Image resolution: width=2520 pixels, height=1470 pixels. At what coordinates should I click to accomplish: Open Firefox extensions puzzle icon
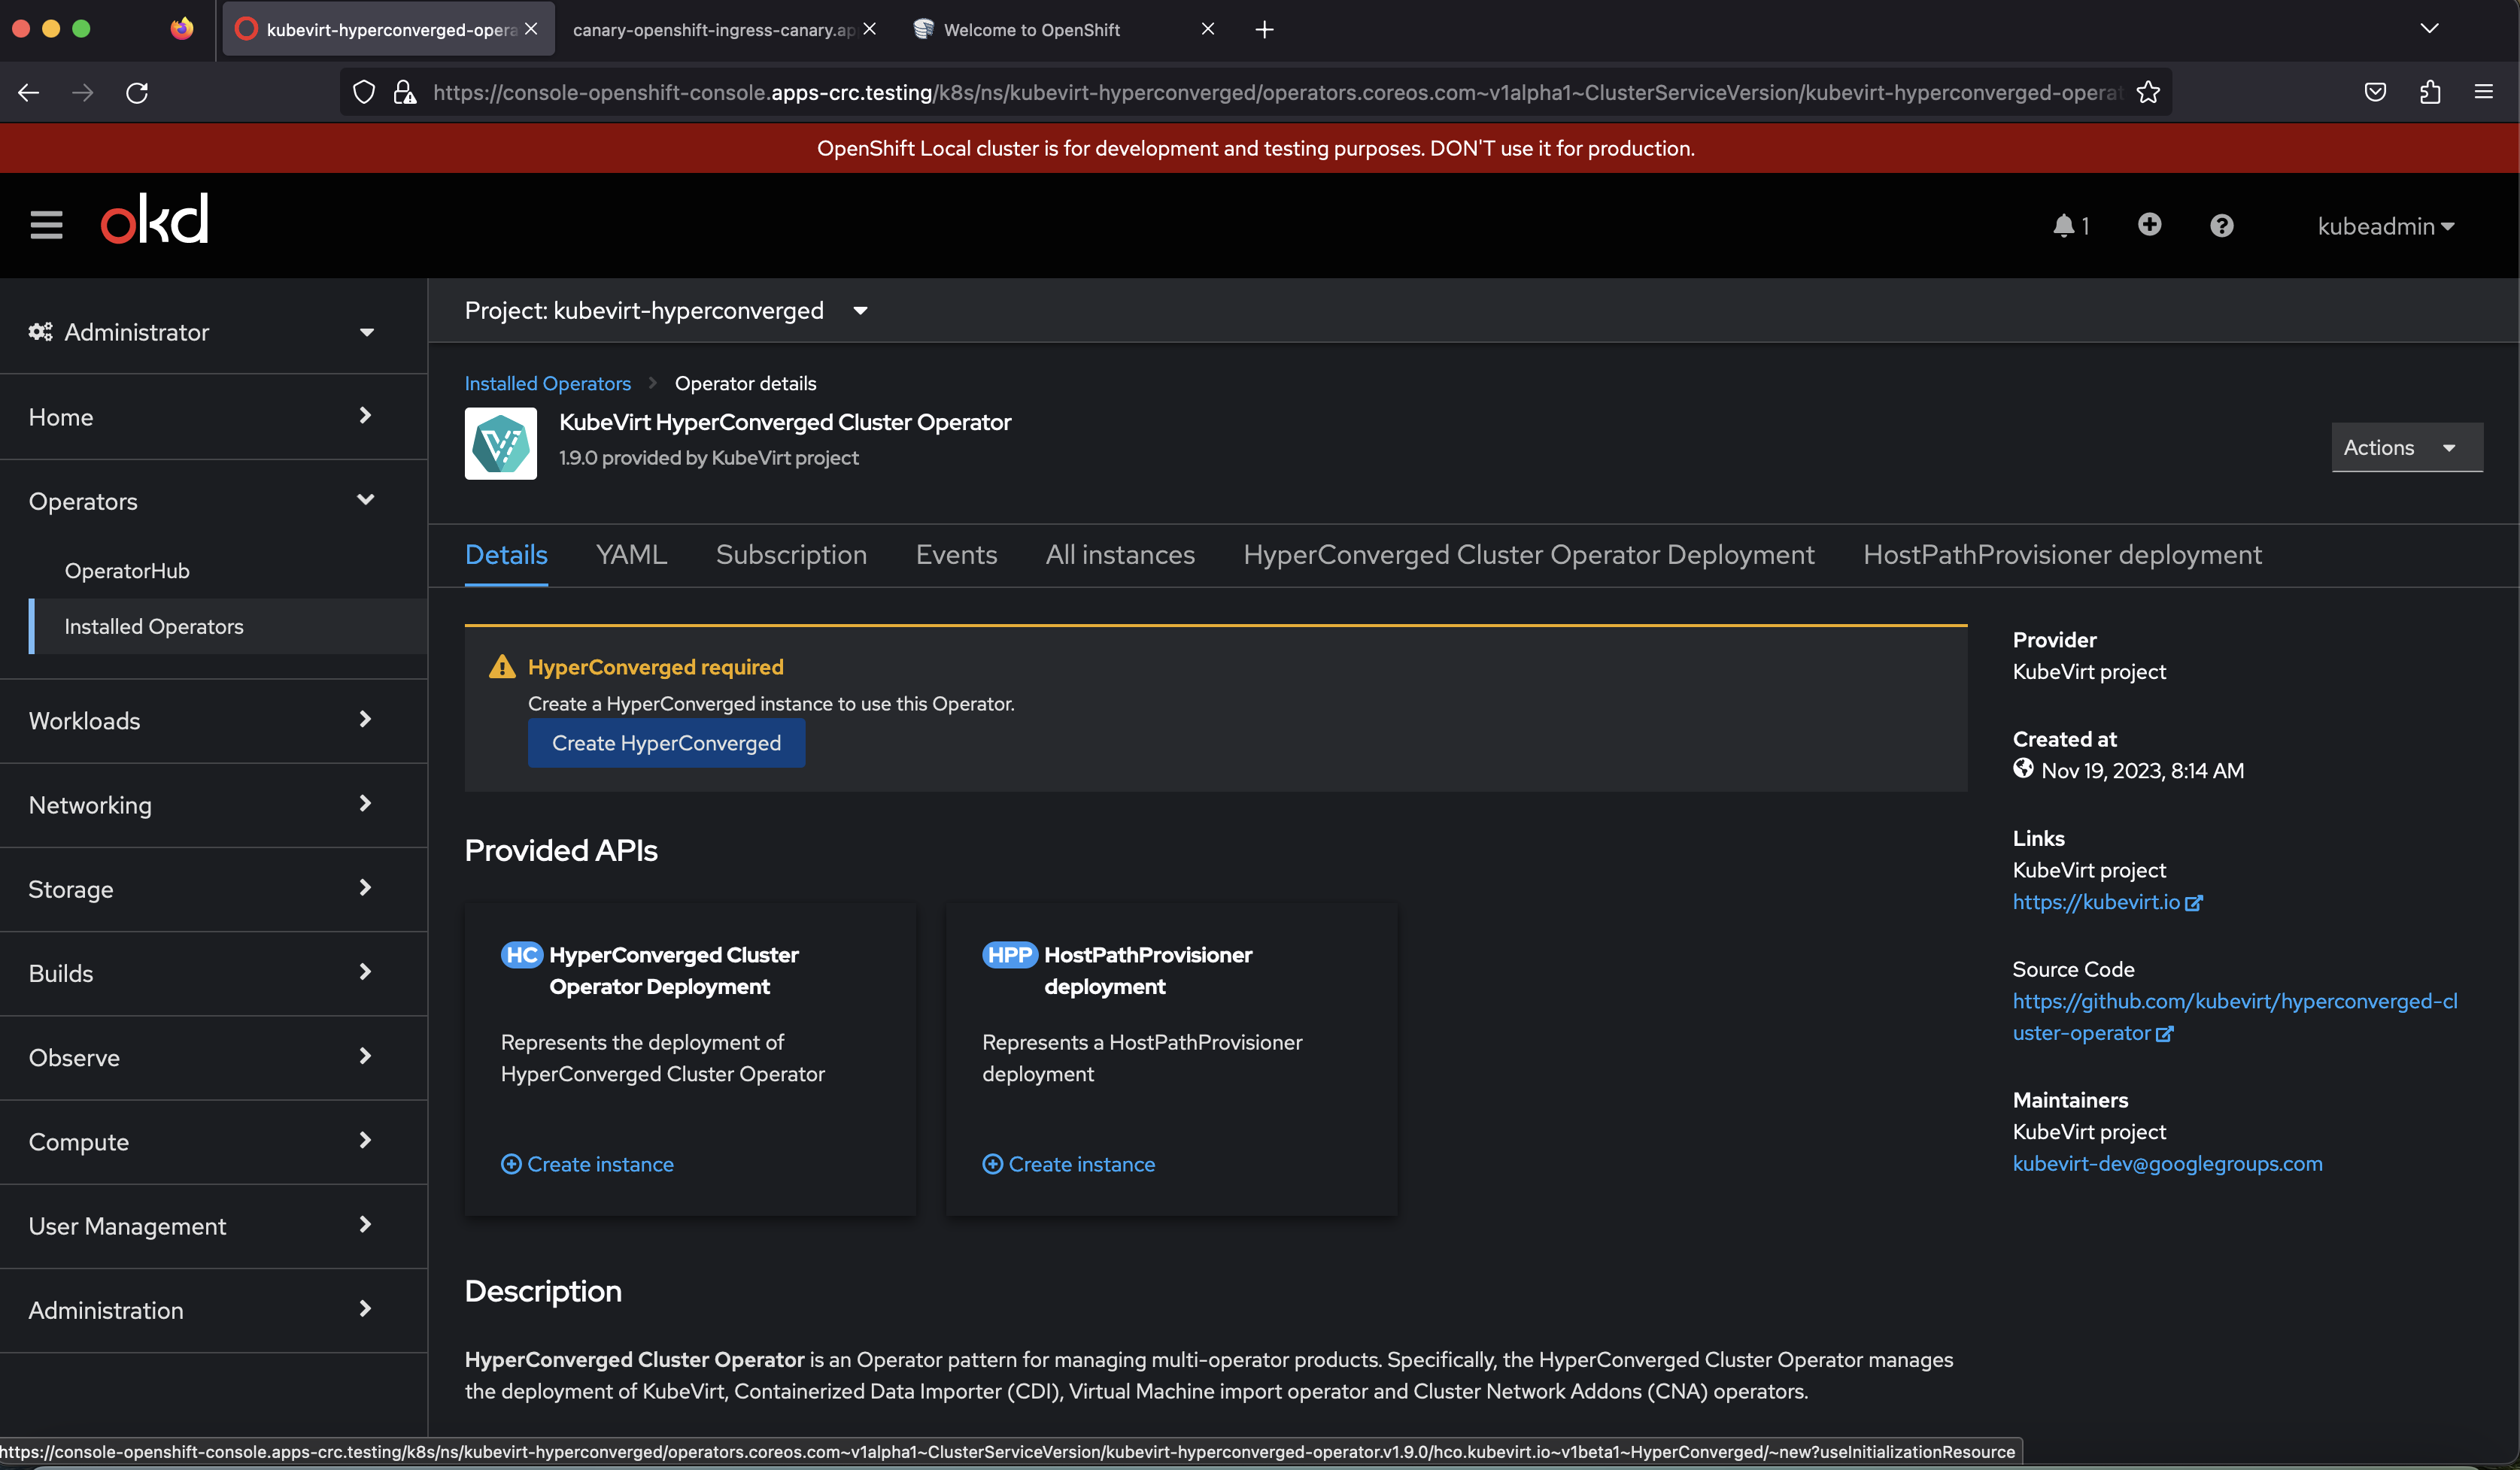(2430, 93)
